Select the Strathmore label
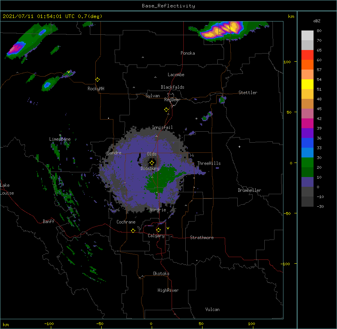 point(202,238)
